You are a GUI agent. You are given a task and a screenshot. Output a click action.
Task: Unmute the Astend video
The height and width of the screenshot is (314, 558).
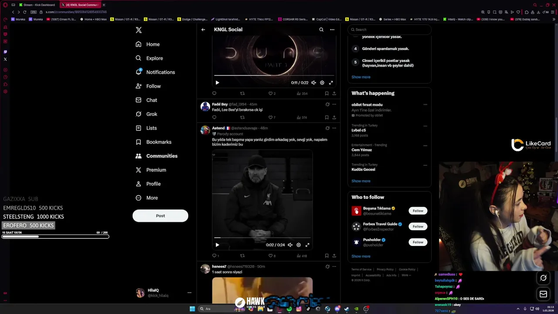click(290, 245)
